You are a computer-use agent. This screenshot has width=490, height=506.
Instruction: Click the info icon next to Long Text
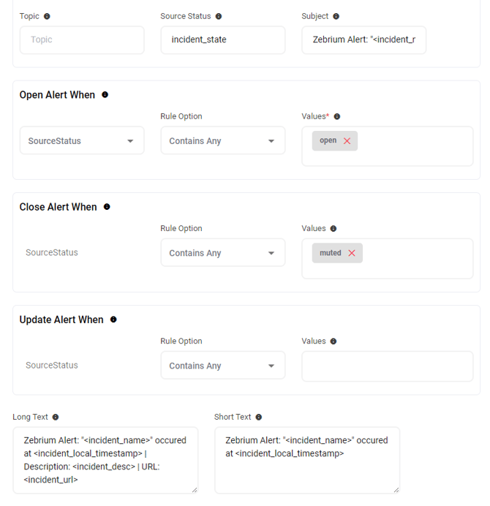pos(56,417)
